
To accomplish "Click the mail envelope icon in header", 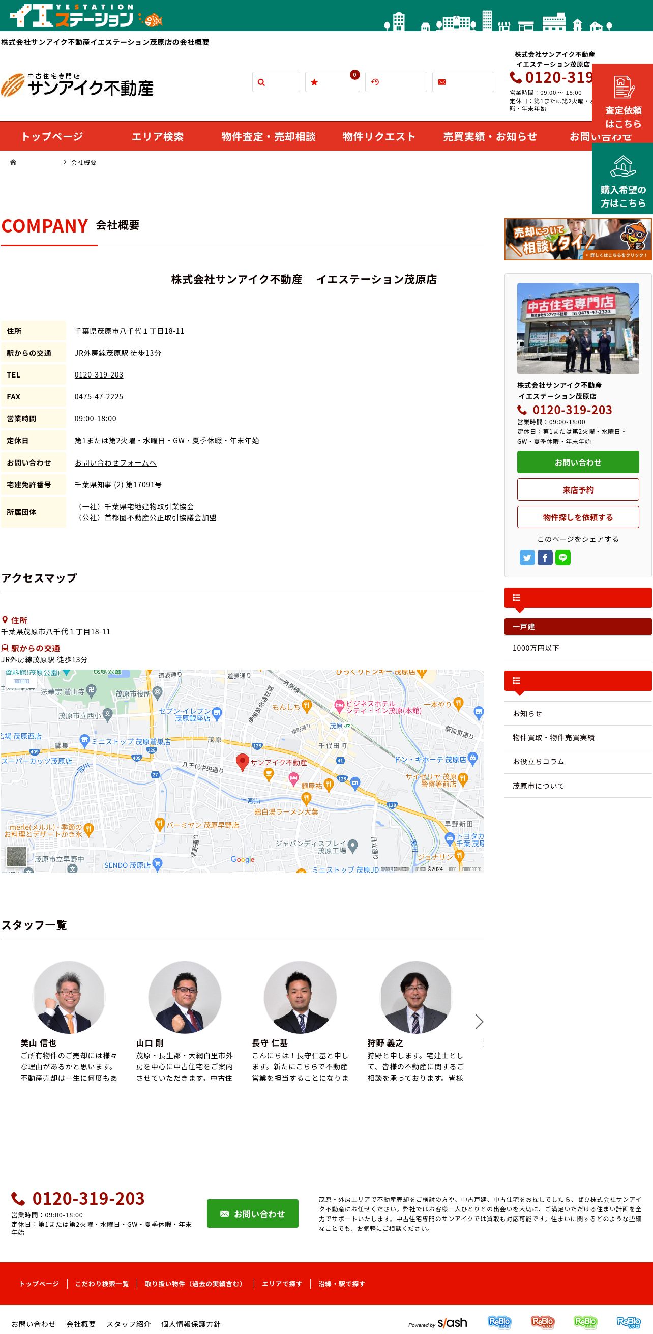I will click(442, 82).
